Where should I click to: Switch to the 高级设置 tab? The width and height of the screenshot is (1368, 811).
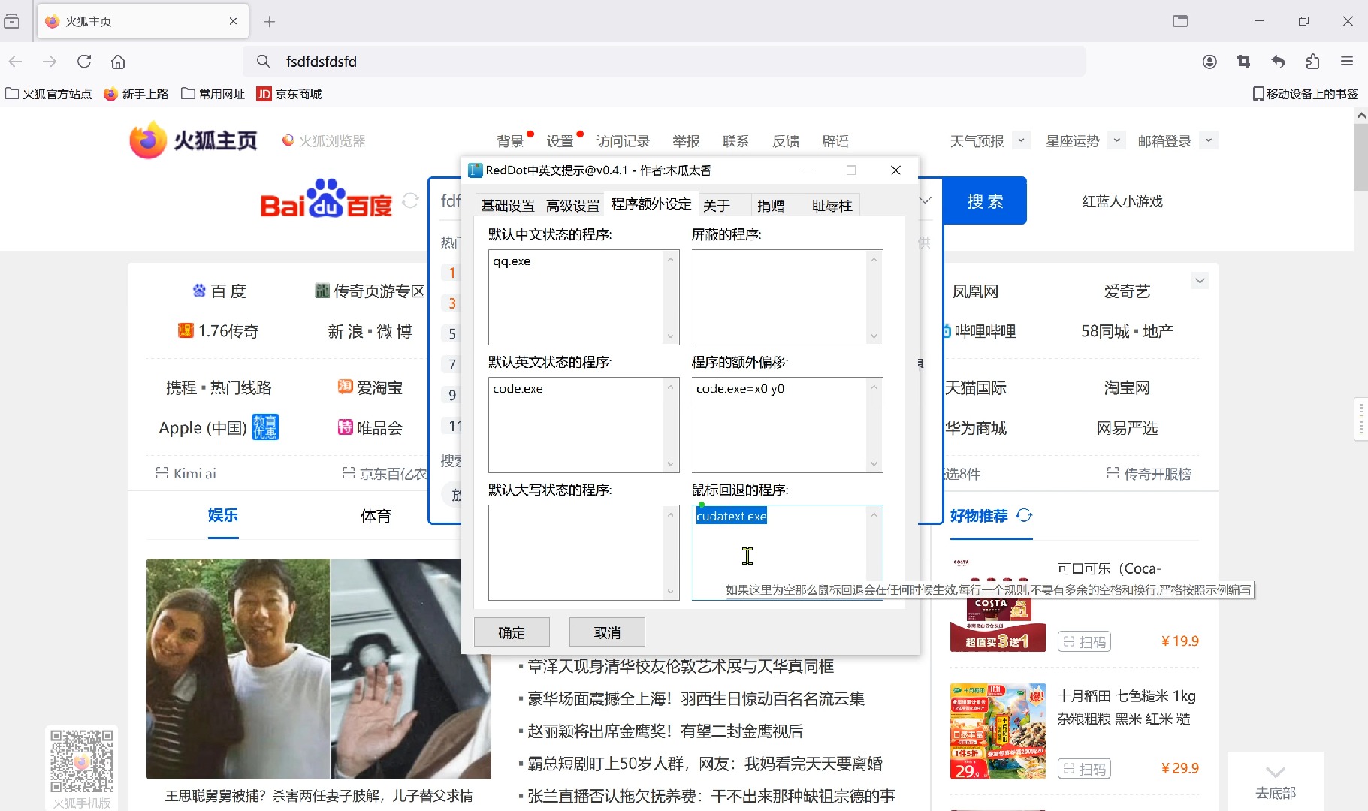(x=572, y=205)
